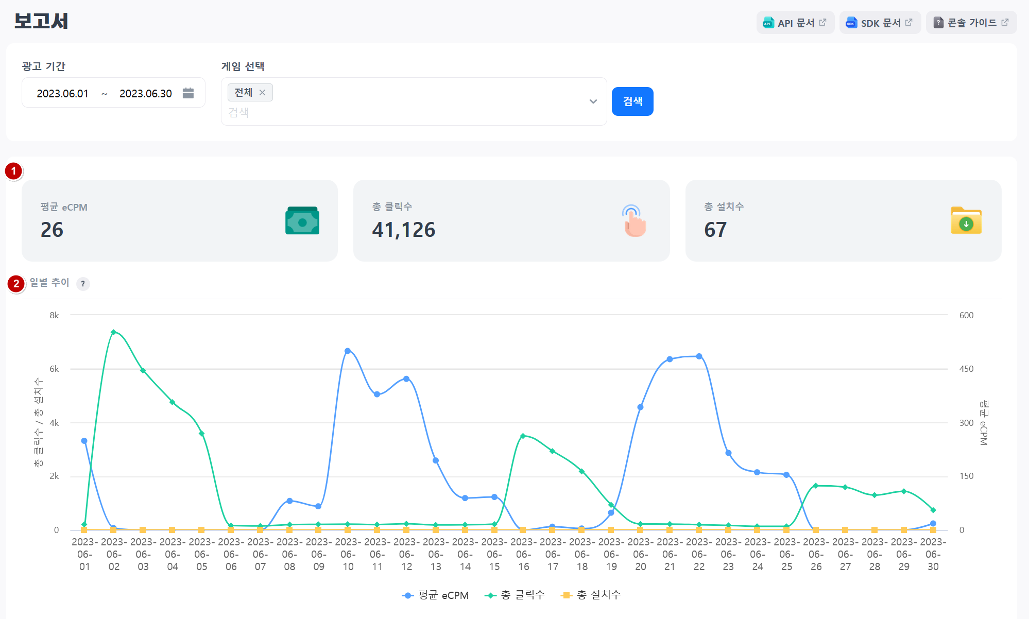Viewport: 1029px width, 619px height.
Task: Click the end date 2023.06.30 field
Action: 146,93
